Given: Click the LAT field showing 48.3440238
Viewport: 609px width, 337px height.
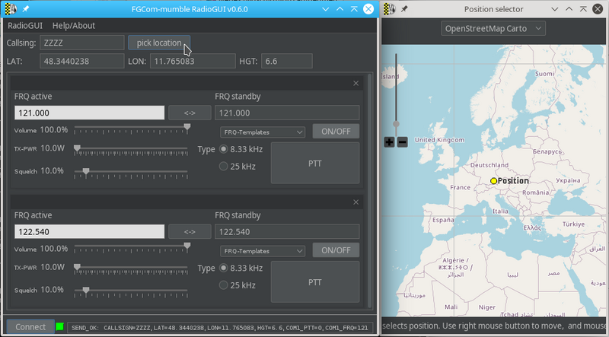Looking at the screenshot, I should (82, 61).
